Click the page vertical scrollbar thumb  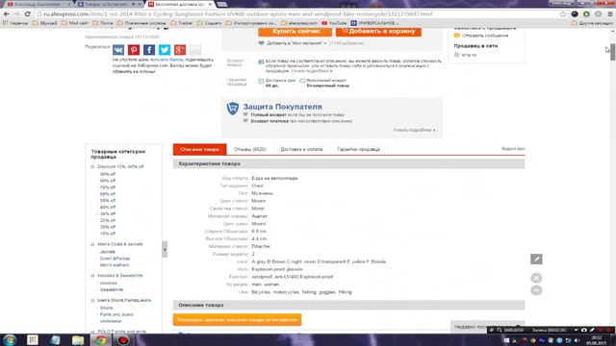612,52
